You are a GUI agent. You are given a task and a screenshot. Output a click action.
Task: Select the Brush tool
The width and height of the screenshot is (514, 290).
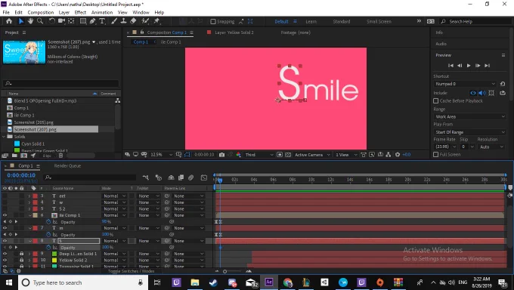[114, 21]
